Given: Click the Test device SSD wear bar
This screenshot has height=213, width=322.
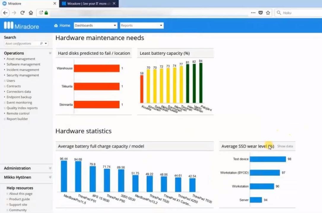Looking at the screenshot, I should tap(268, 159).
